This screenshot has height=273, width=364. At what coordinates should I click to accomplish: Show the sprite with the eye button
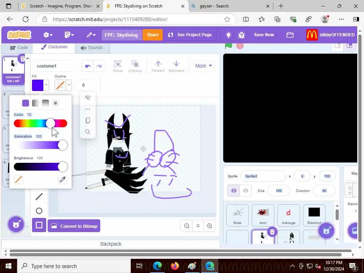234,191
